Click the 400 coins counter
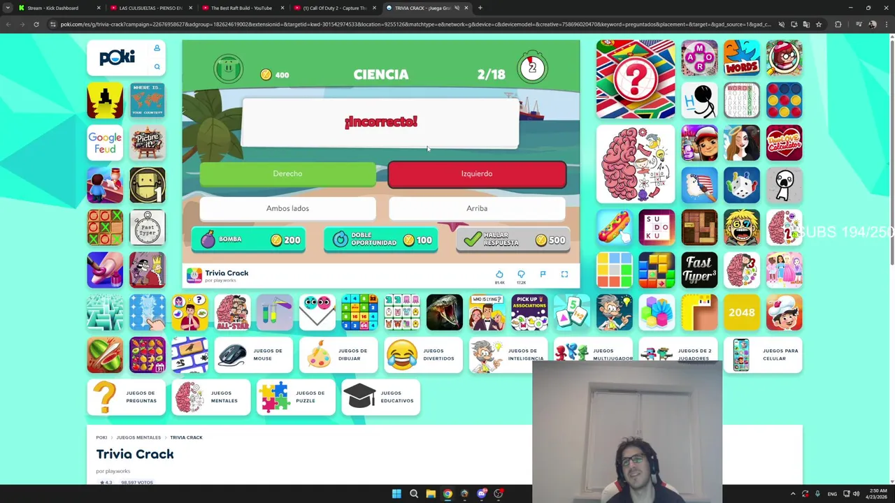 274,75
